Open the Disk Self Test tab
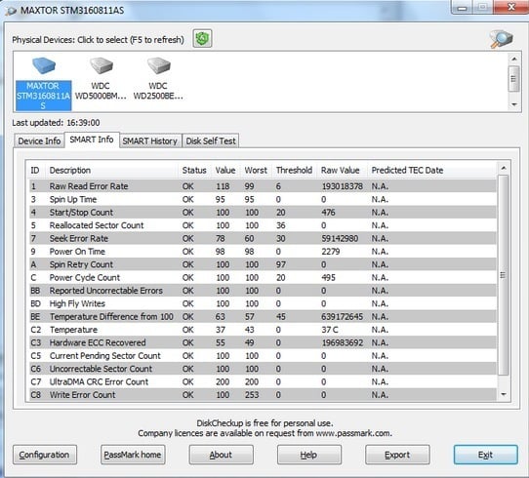The image size is (529, 478). pyautogui.click(x=211, y=140)
